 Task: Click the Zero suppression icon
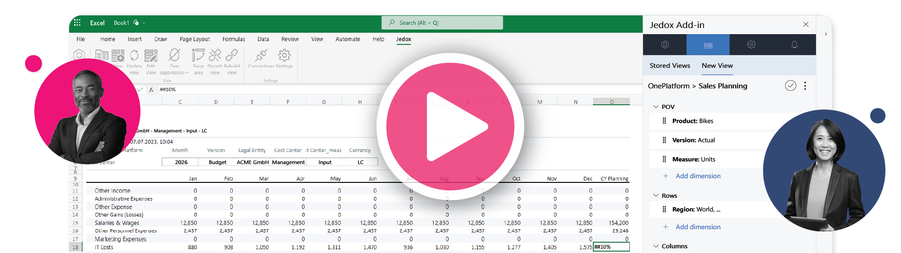[174, 55]
